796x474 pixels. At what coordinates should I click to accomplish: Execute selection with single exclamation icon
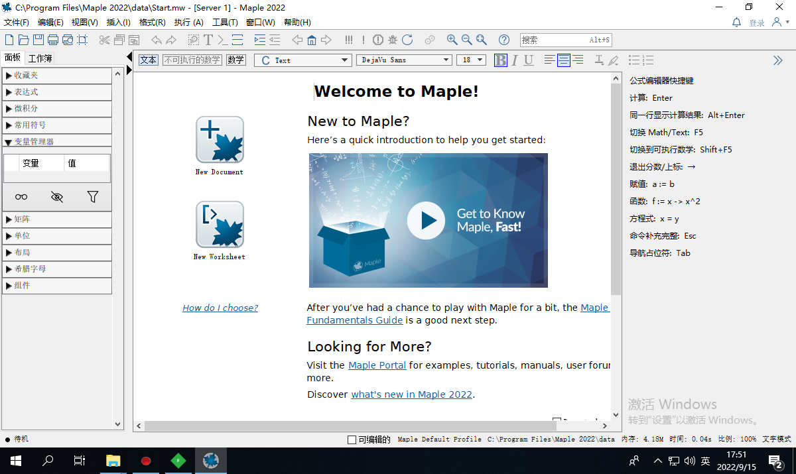(364, 40)
